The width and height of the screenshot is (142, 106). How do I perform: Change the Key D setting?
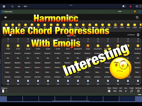point(126,91)
